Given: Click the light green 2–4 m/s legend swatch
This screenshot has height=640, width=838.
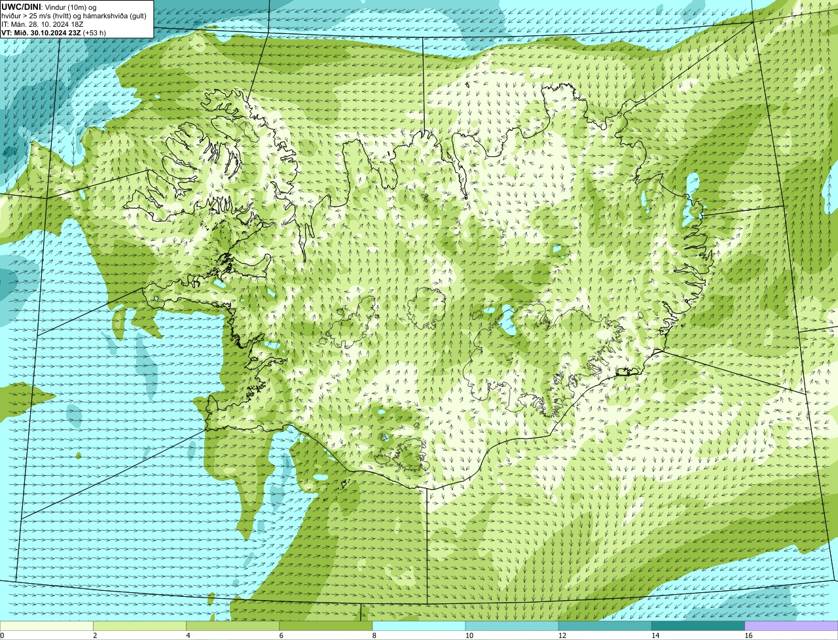Looking at the screenshot, I should tap(140, 626).
